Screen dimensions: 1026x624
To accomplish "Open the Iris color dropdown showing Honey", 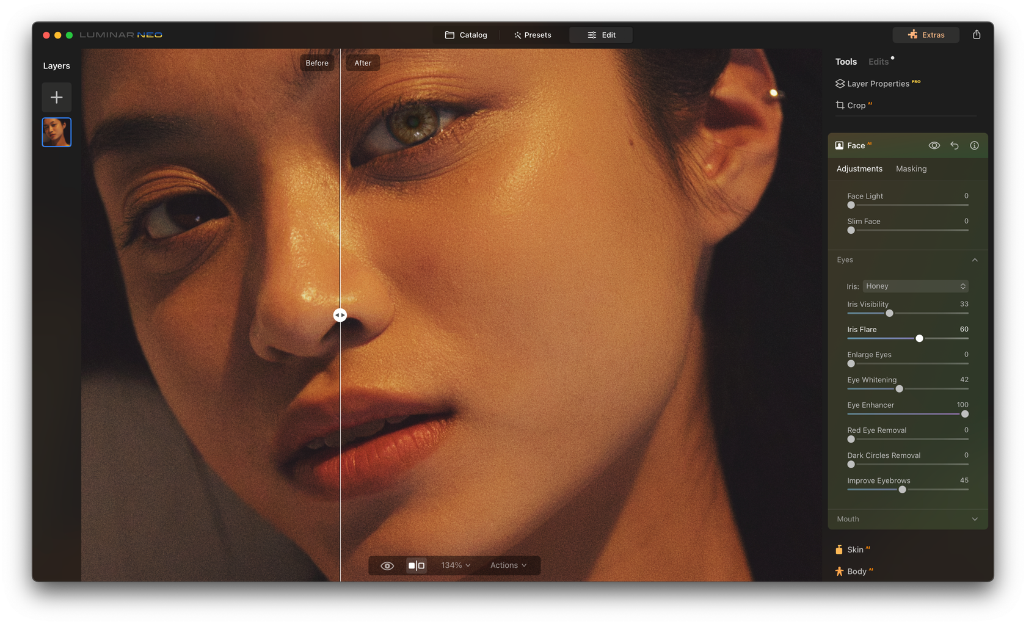I will tap(915, 286).
